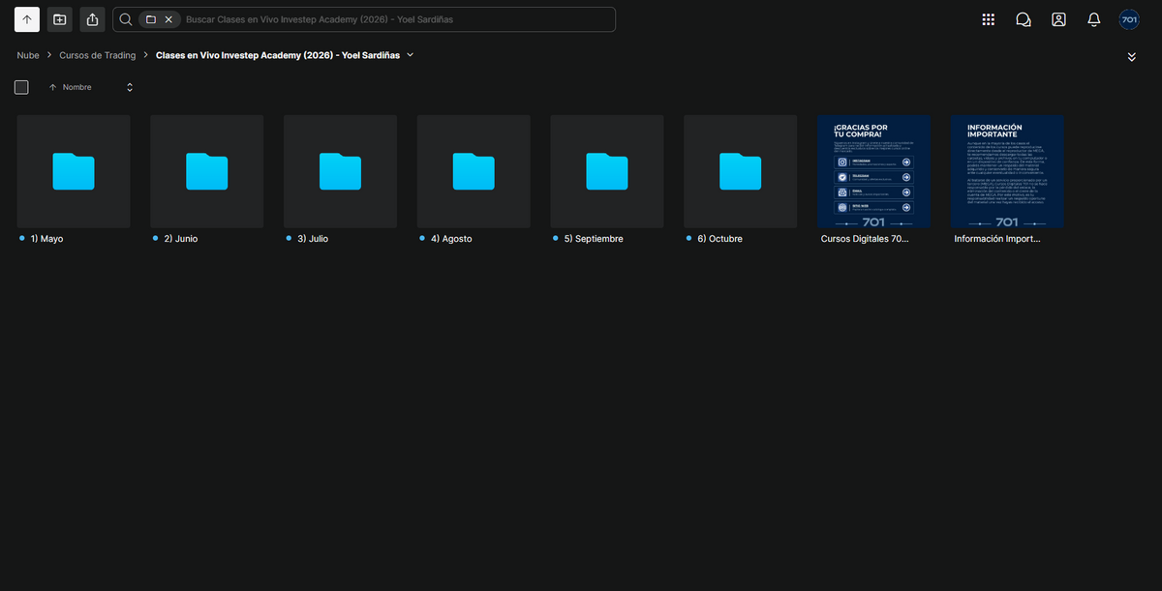This screenshot has width=1162, height=591.
Task: Go to the Nube breadcrumb
Action: (x=28, y=55)
